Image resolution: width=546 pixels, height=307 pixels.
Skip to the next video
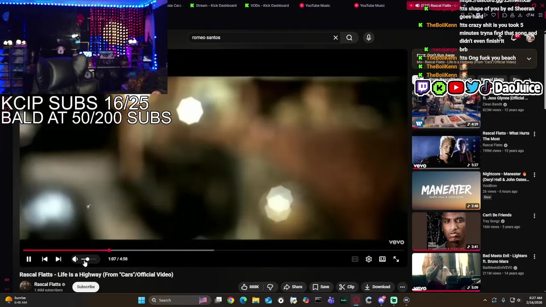[58, 259]
